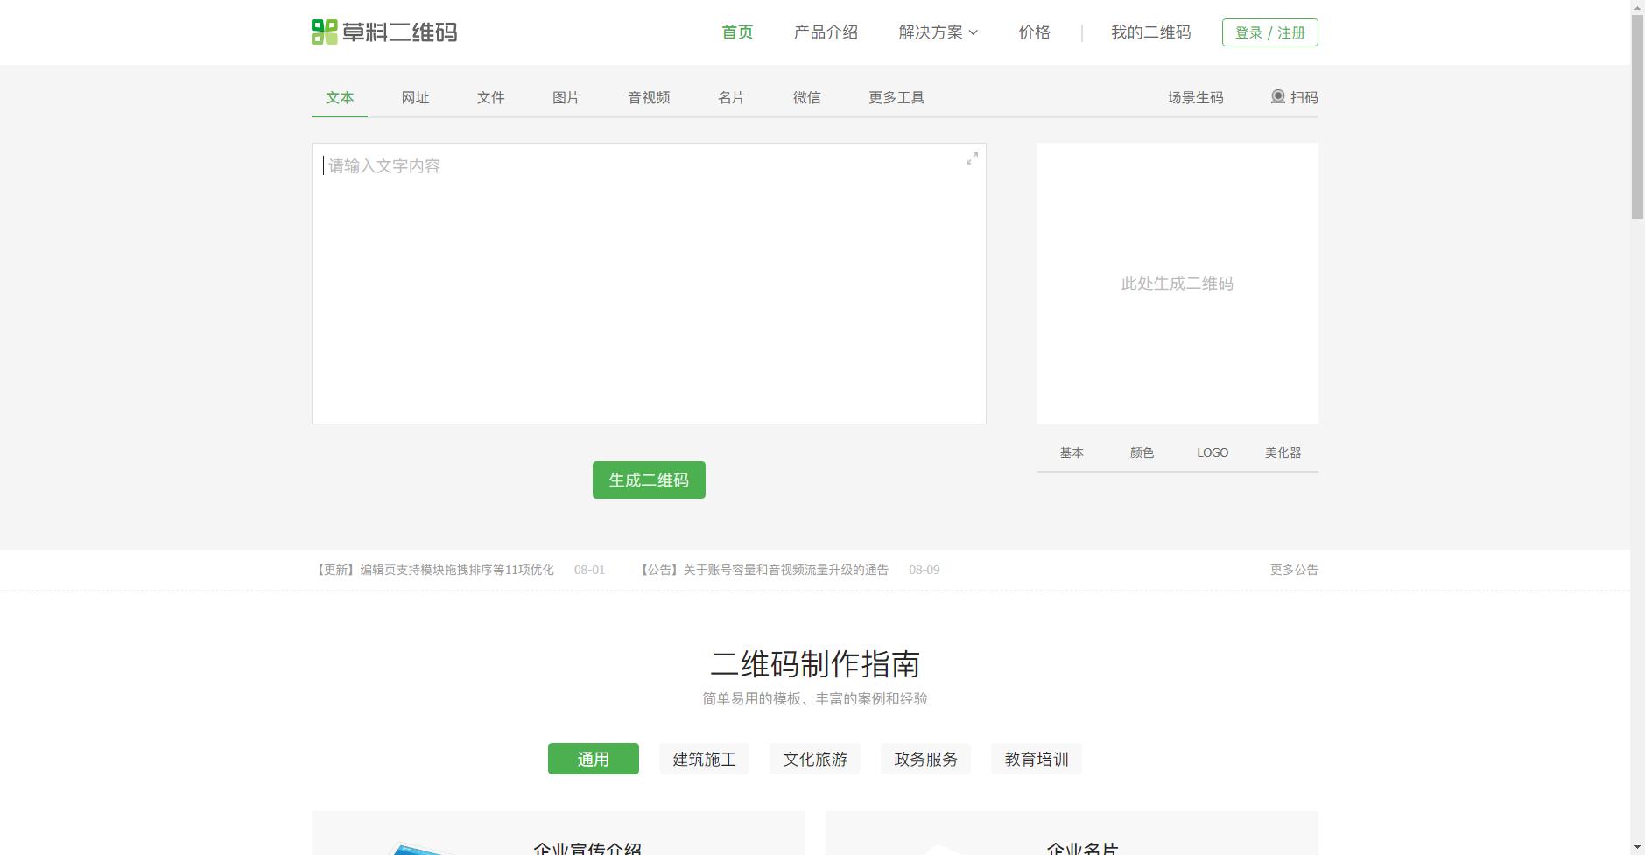This screenshot has height=855, width=1645.
Task: Switch to the 颜色 tab under the QR preview
Action: tap(1141, 452)
